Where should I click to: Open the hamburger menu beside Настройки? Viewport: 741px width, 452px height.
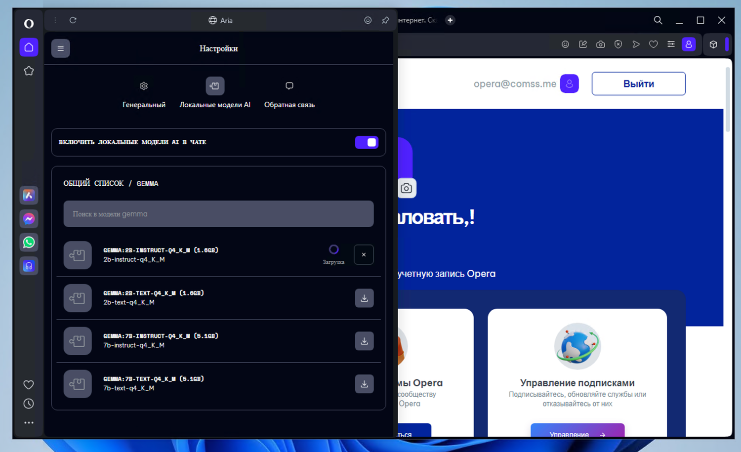click(60, 48)
